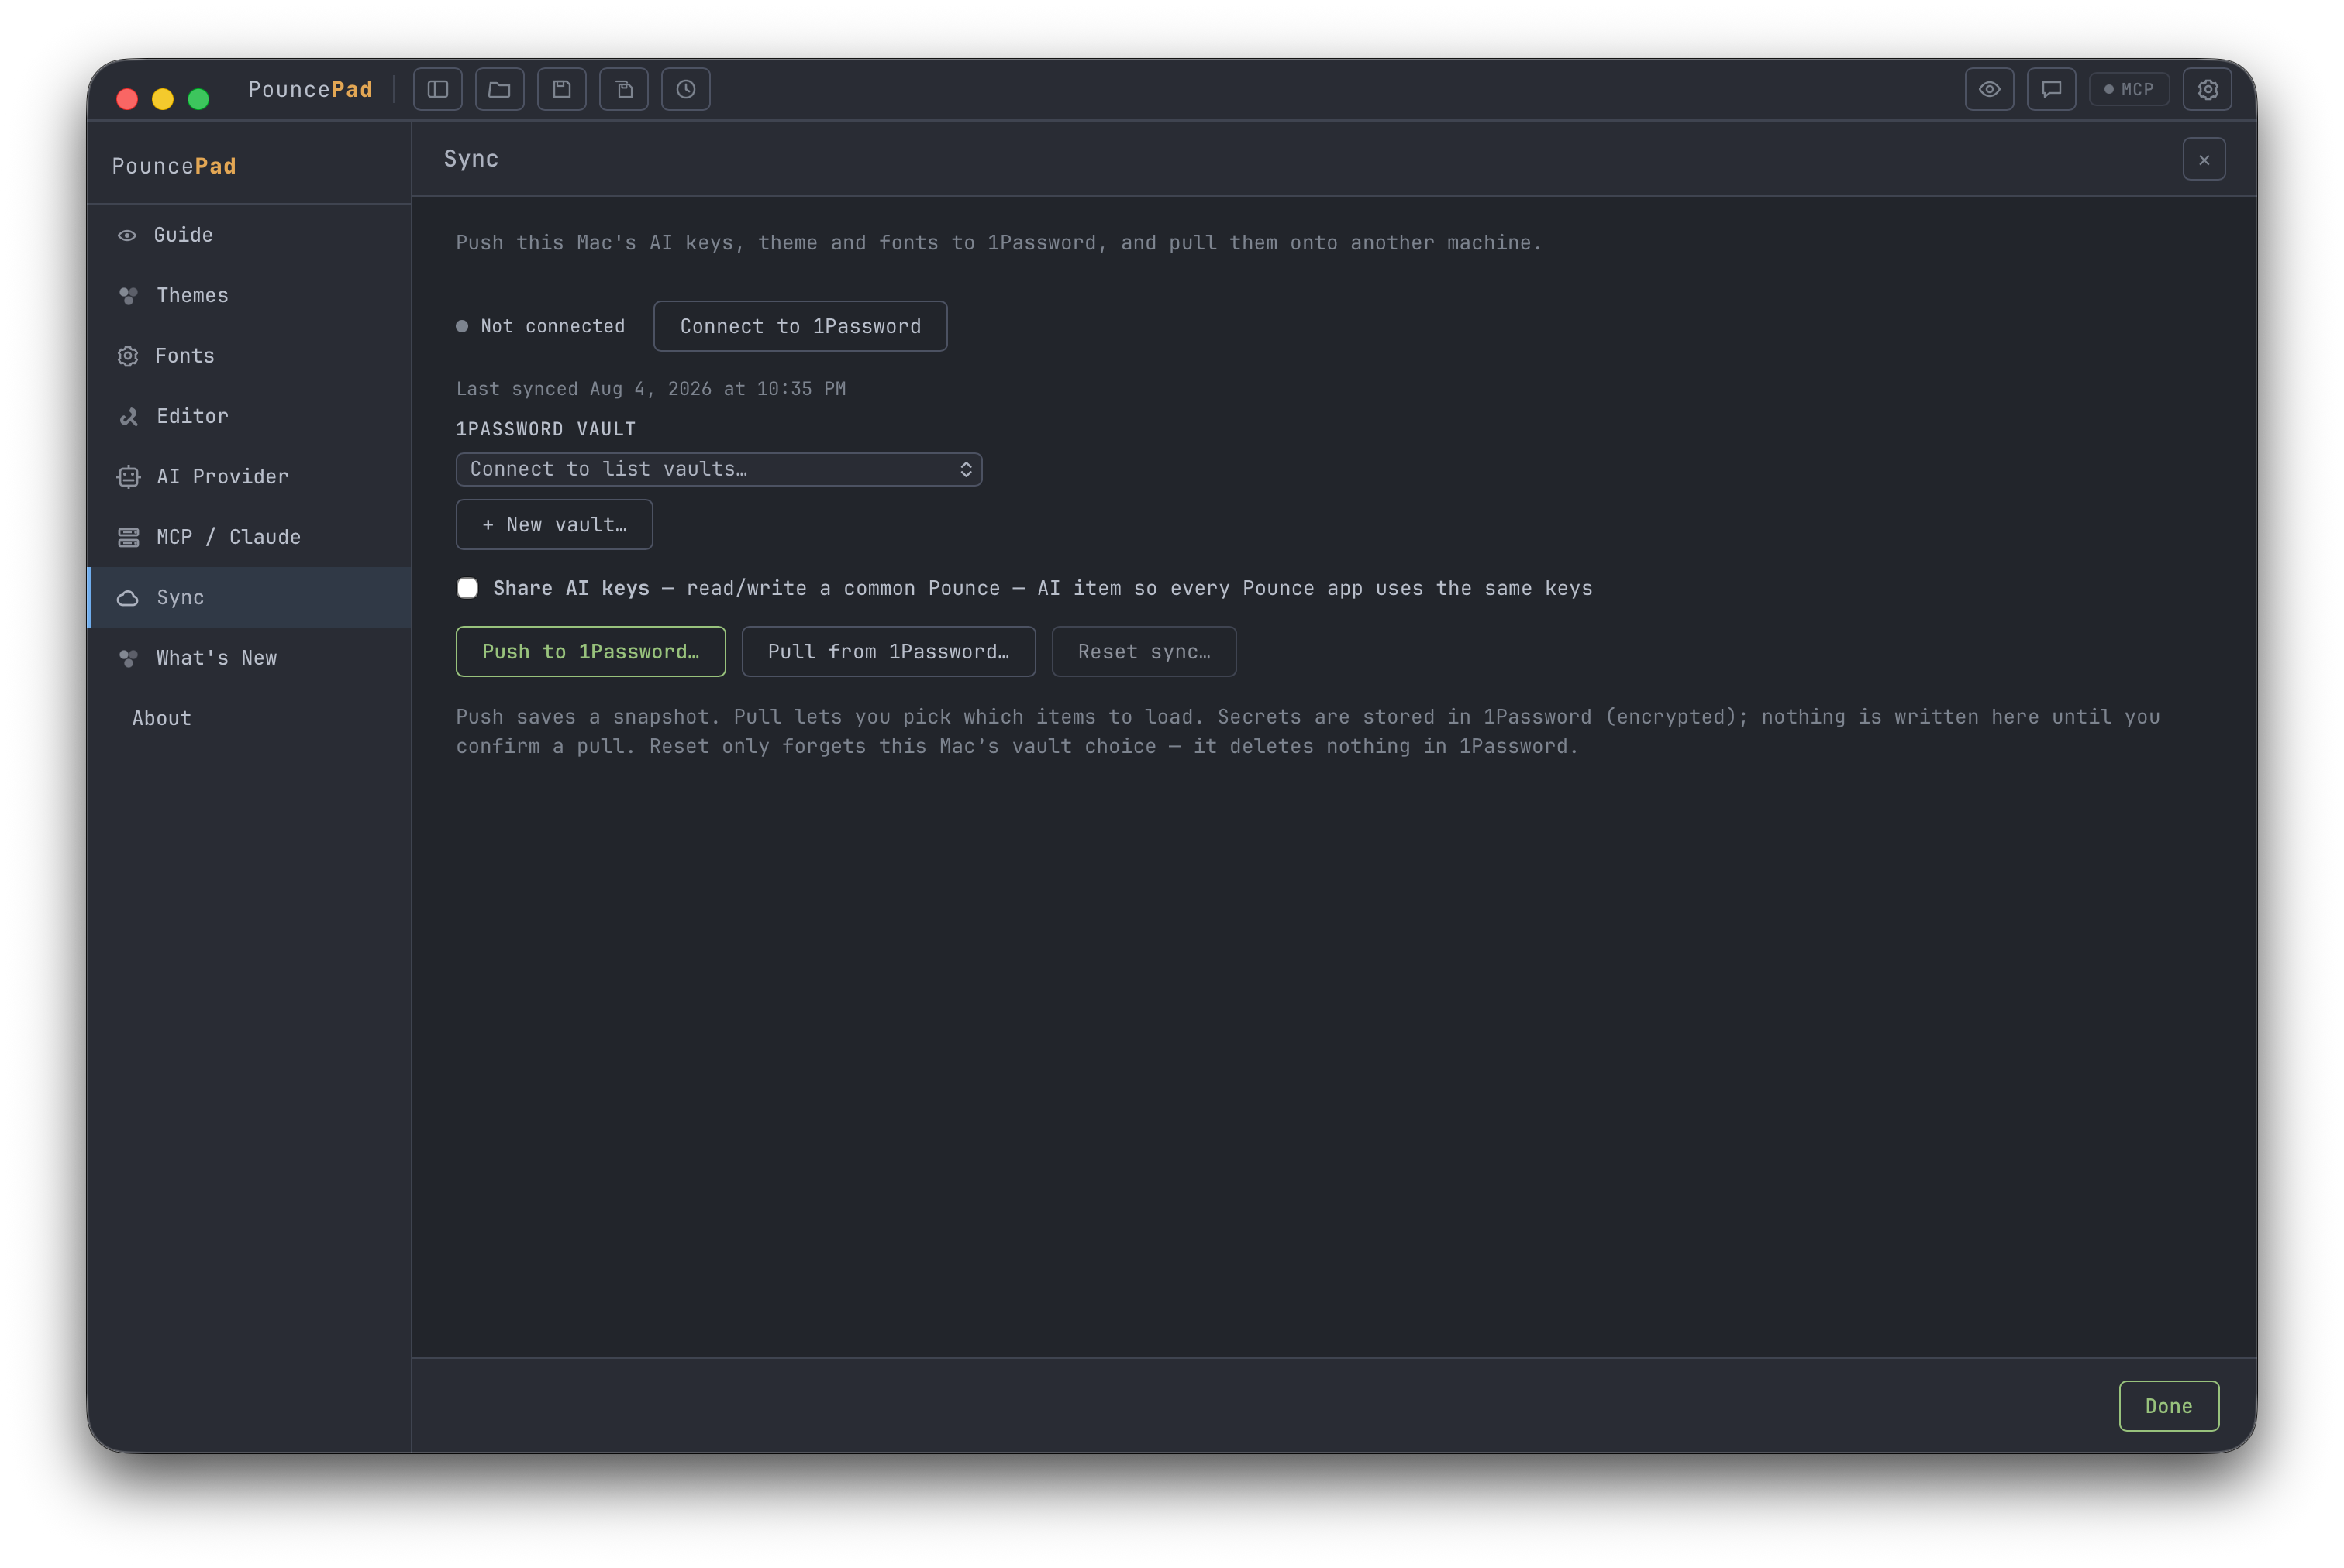Save with the single floppy disk icon
Viewport: 2344px width, 1568px height.
pos(561,89)
